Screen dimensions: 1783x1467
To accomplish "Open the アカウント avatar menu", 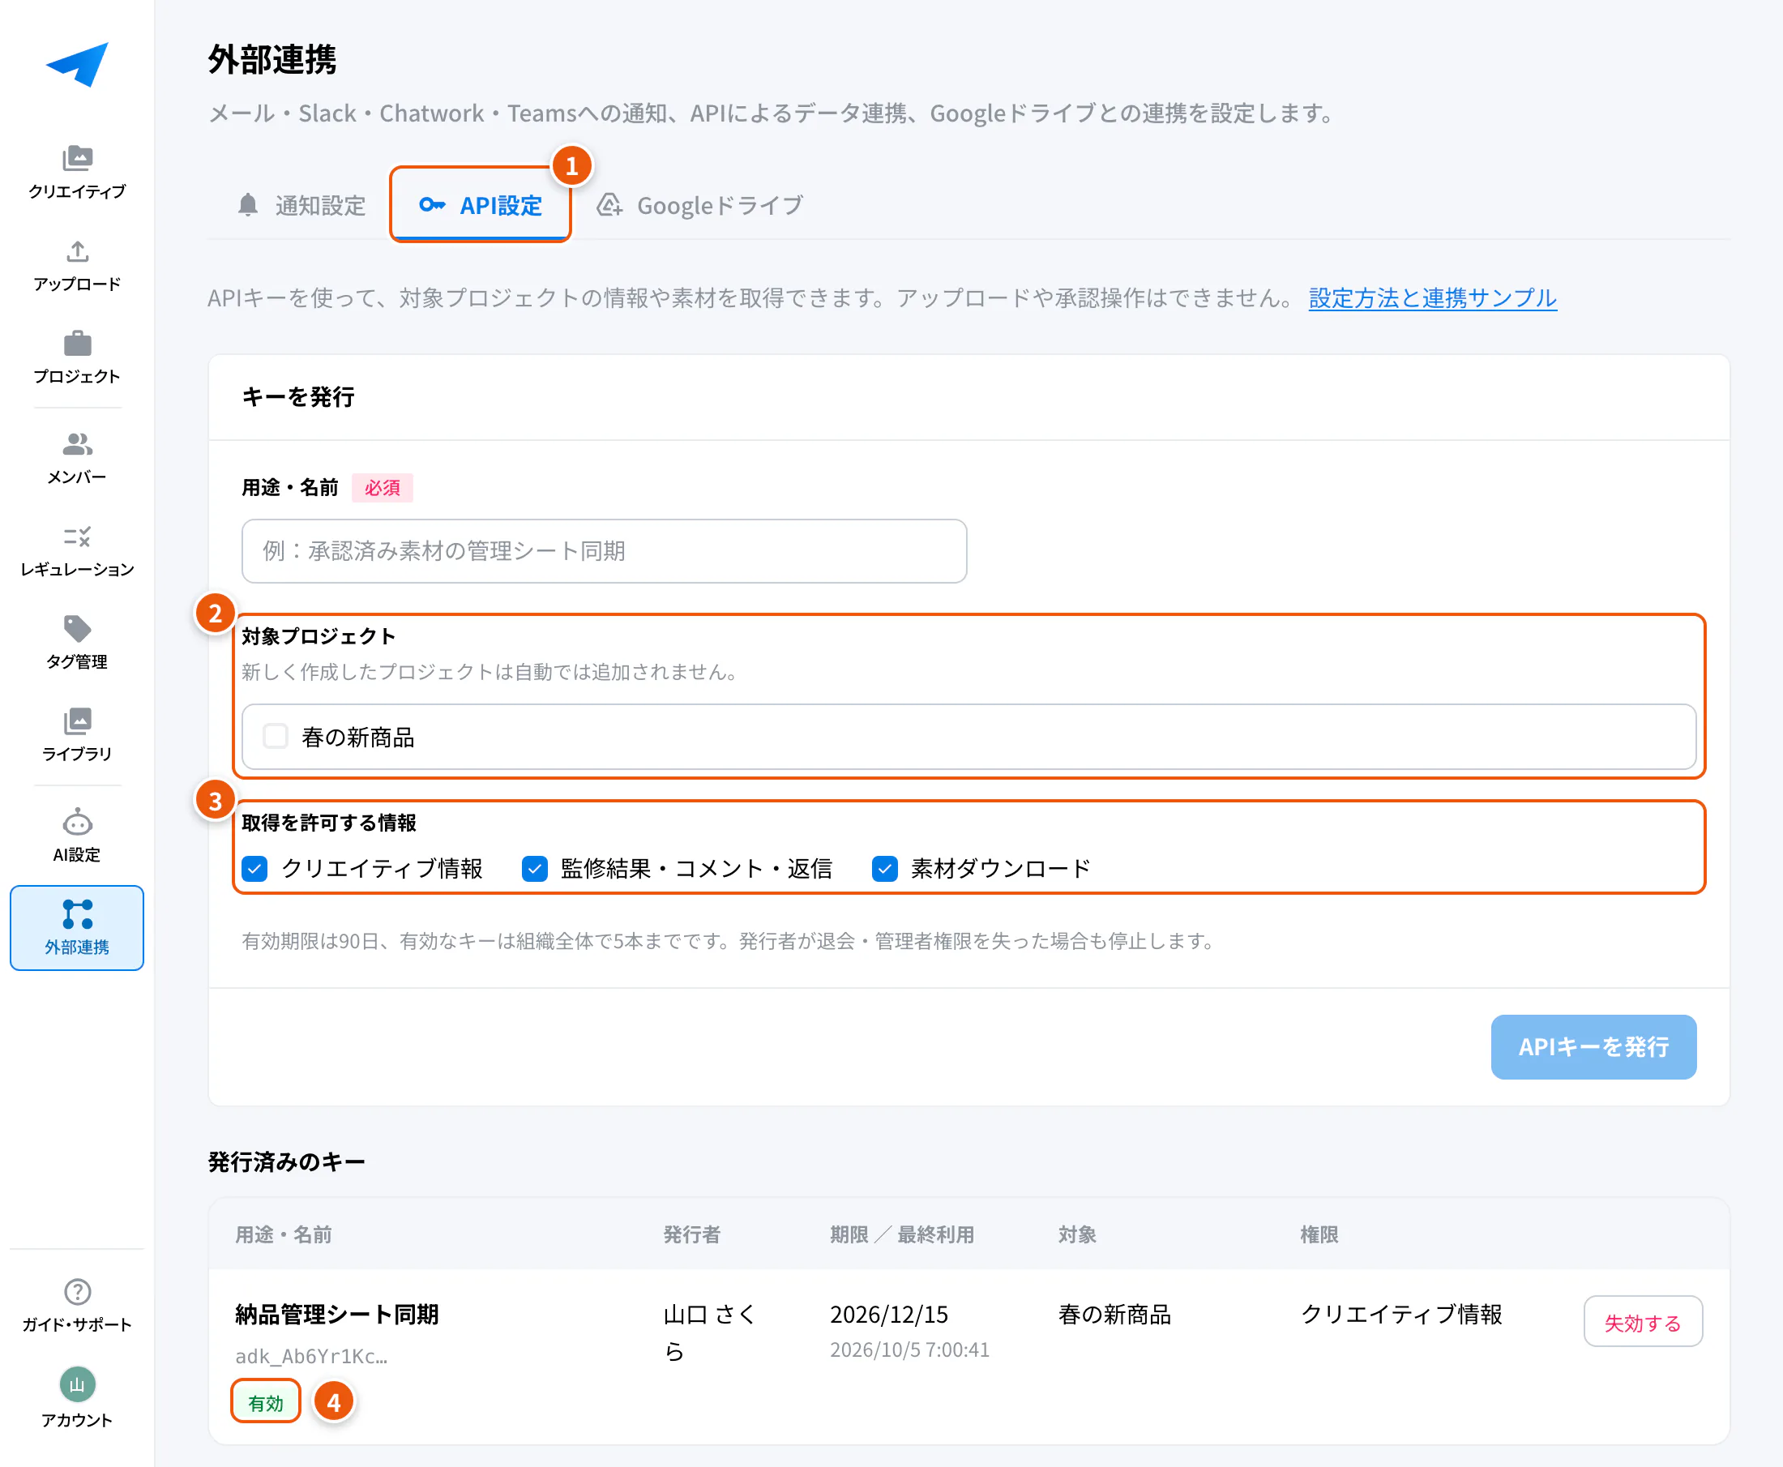I will [x=77, y=1399].
